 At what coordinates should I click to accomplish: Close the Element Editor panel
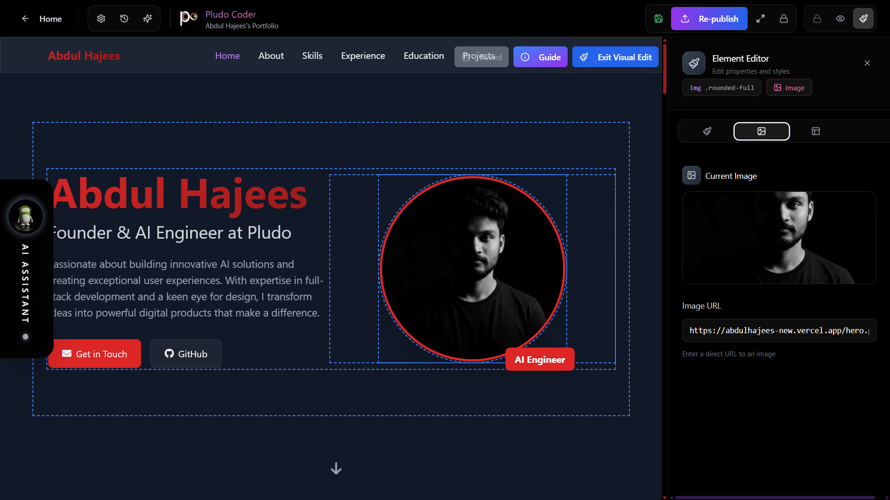coord(867,63)
